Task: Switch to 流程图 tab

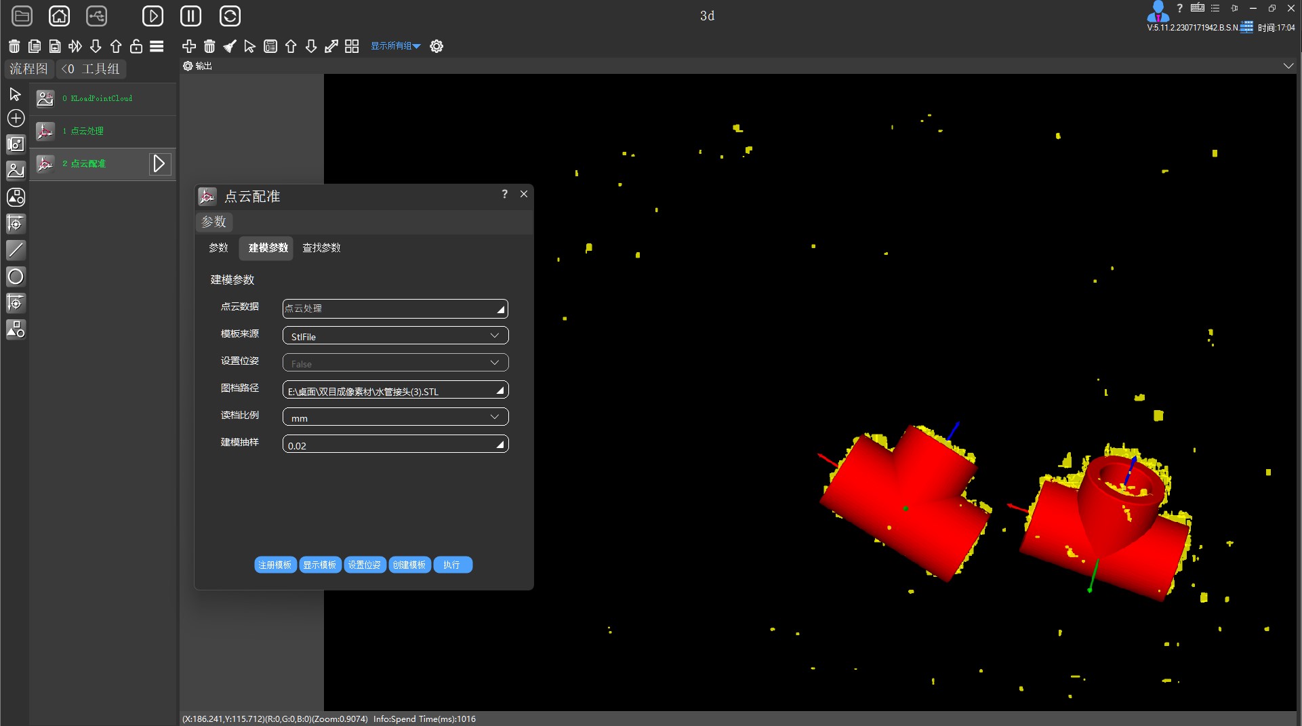Action: (x=28, y=68)
